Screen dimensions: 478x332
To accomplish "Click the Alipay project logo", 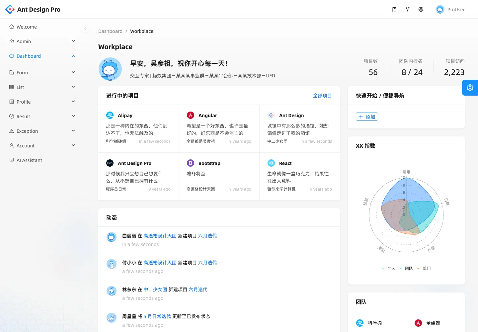I will click(x=110, y=115).
